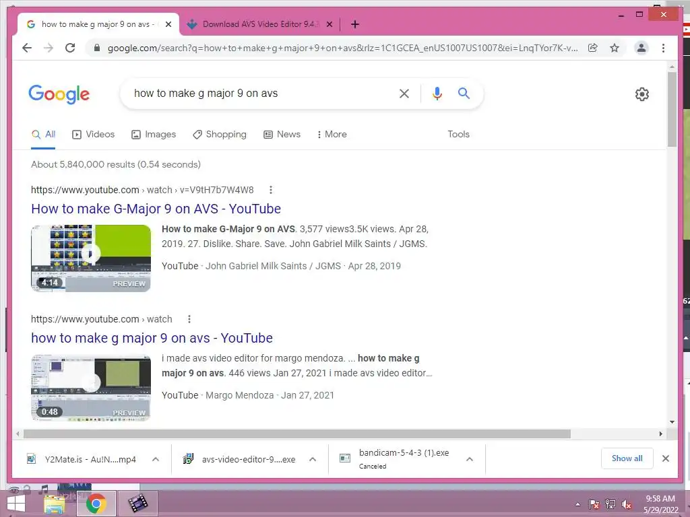This screenshot has height=517, width=690.
Task: Click the 'About 5,840,000 results' text
Action: (116, 164)
